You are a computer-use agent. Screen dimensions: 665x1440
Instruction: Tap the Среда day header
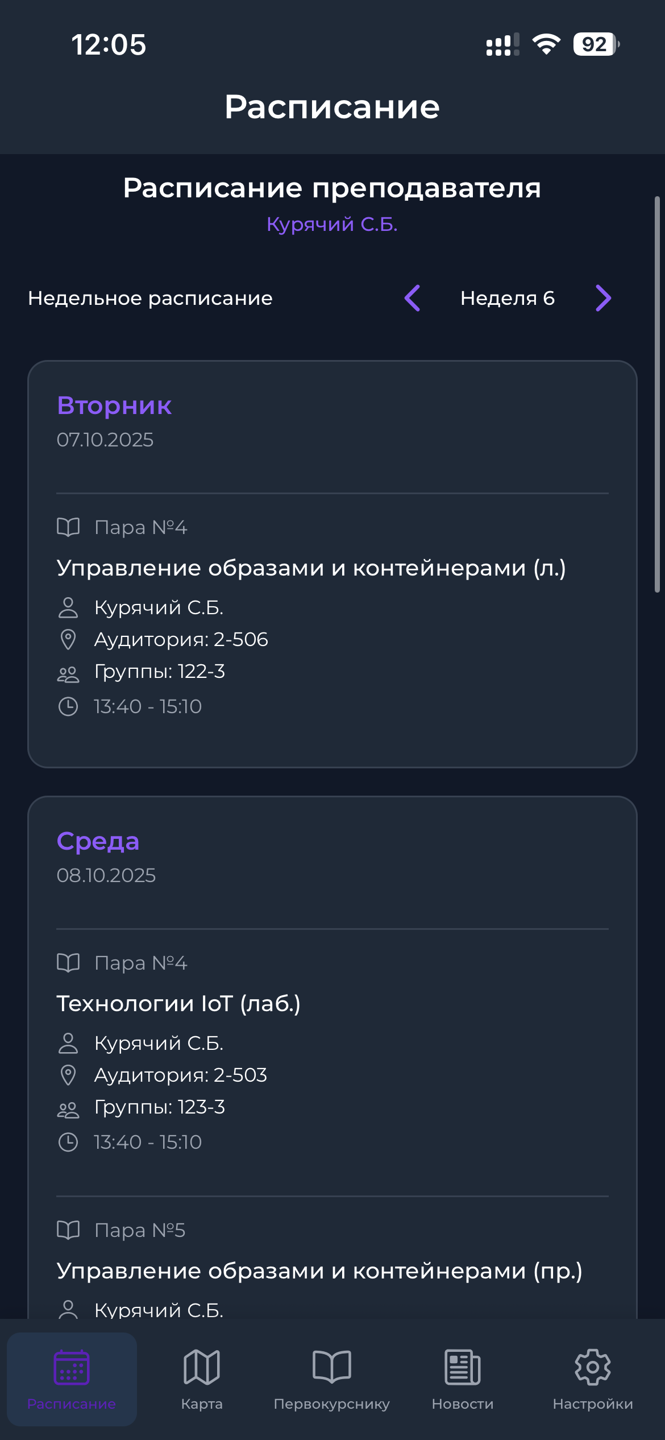98,841
